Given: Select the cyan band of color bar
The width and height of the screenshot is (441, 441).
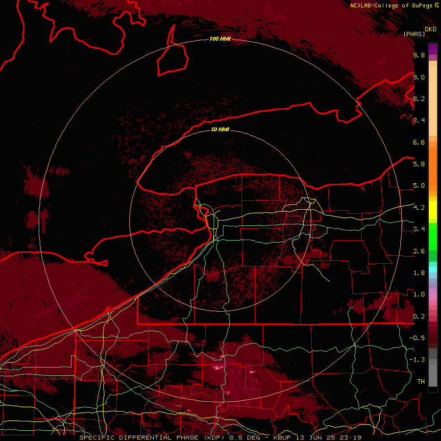Looking at the screenshot, I should click(433, 269).
